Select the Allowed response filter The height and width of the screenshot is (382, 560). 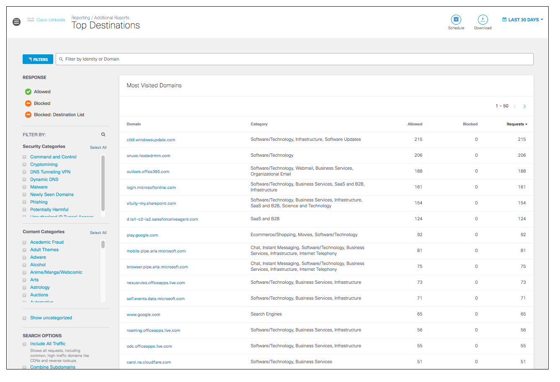(x=38, y=92)
